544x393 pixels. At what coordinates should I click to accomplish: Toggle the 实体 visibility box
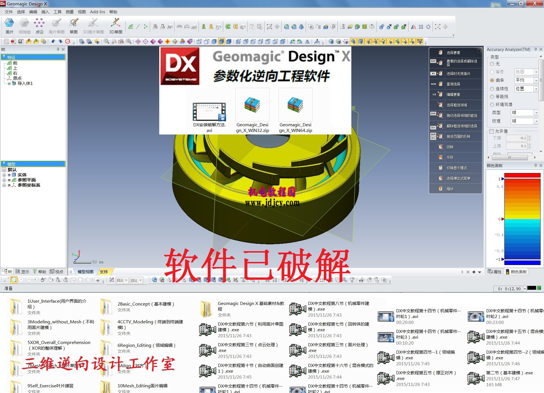[9, 175]
